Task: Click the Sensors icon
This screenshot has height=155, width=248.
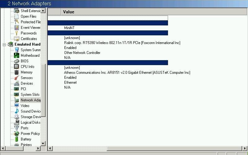Action: (x=16, y=78)
